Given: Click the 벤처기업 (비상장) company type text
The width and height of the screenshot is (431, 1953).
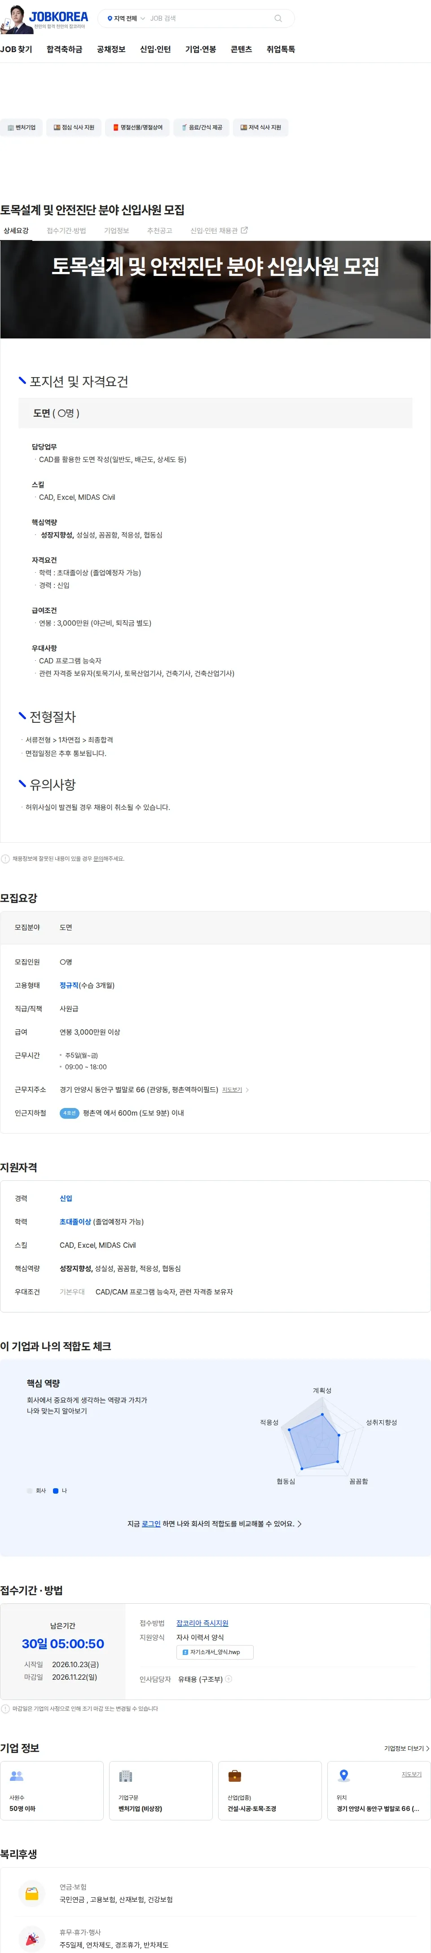Looking at the screenshot, I should point(140,1809).
